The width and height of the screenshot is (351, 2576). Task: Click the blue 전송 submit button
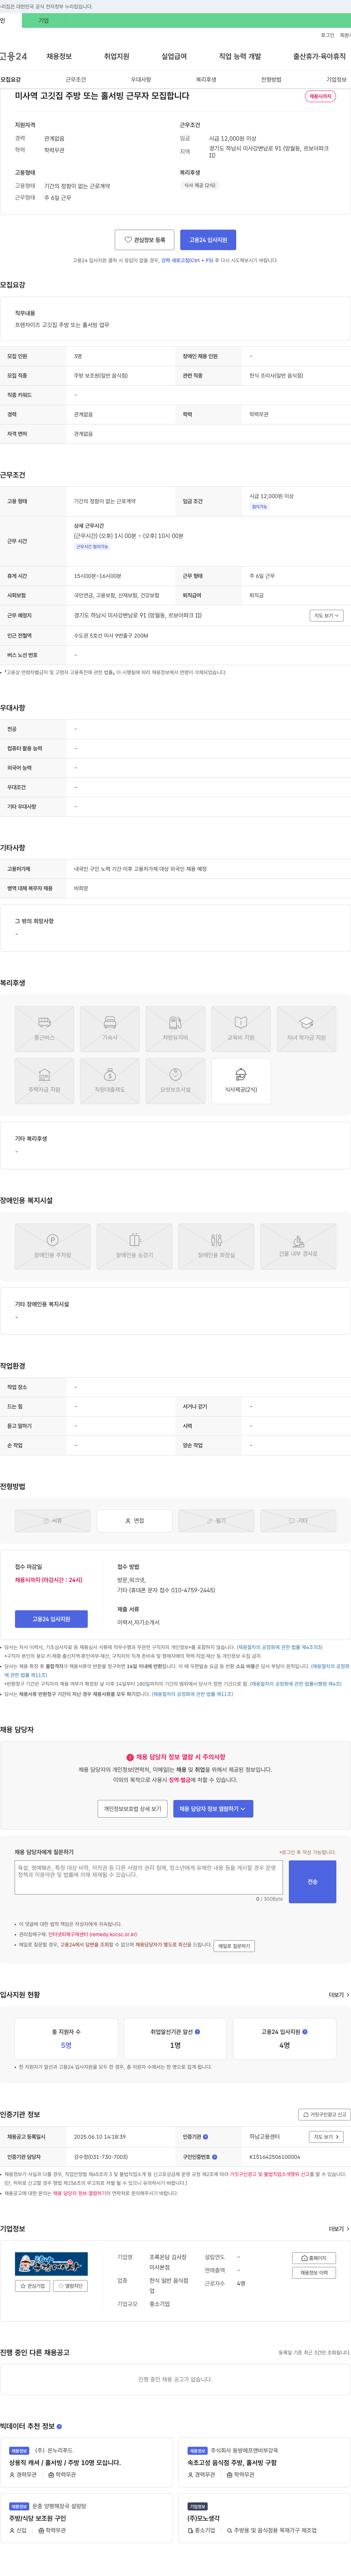312,1882
